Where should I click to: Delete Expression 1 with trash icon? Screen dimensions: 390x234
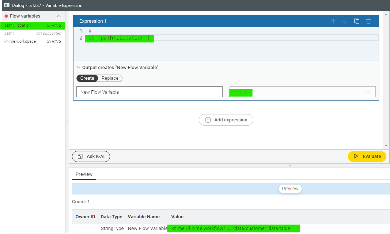click(x=368, y=21)
